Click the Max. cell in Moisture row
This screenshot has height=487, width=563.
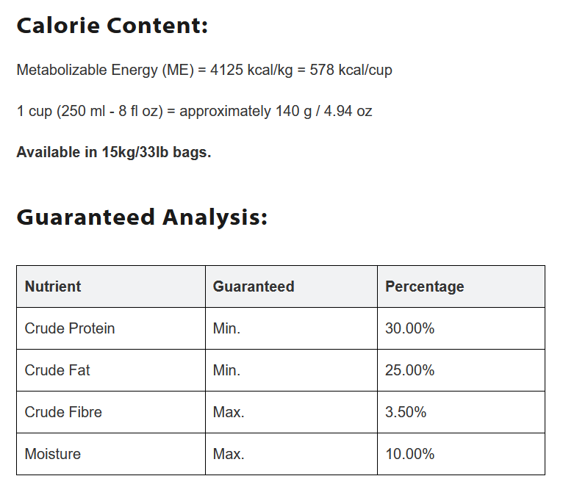229,454
